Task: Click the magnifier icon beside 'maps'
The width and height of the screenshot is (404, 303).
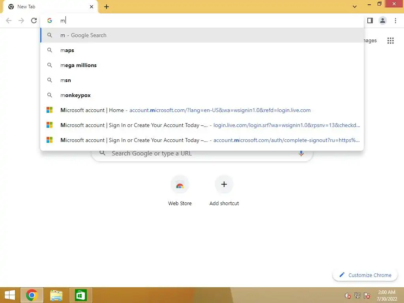Action: pyautogui.click(x=49, y=50)
